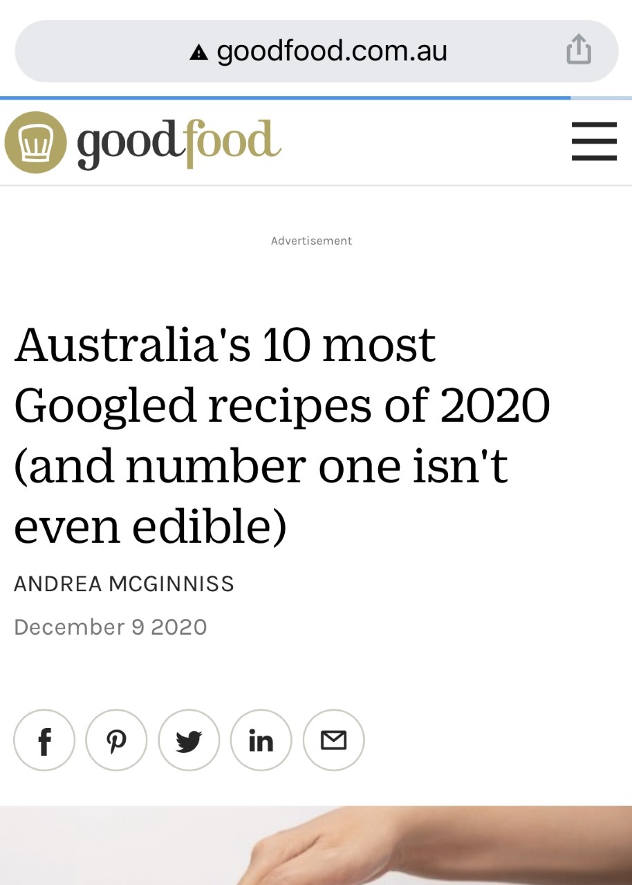Click headline line 'Googled recipes of 2020'
The image size is (632, 885).
(x=281, y=406)
